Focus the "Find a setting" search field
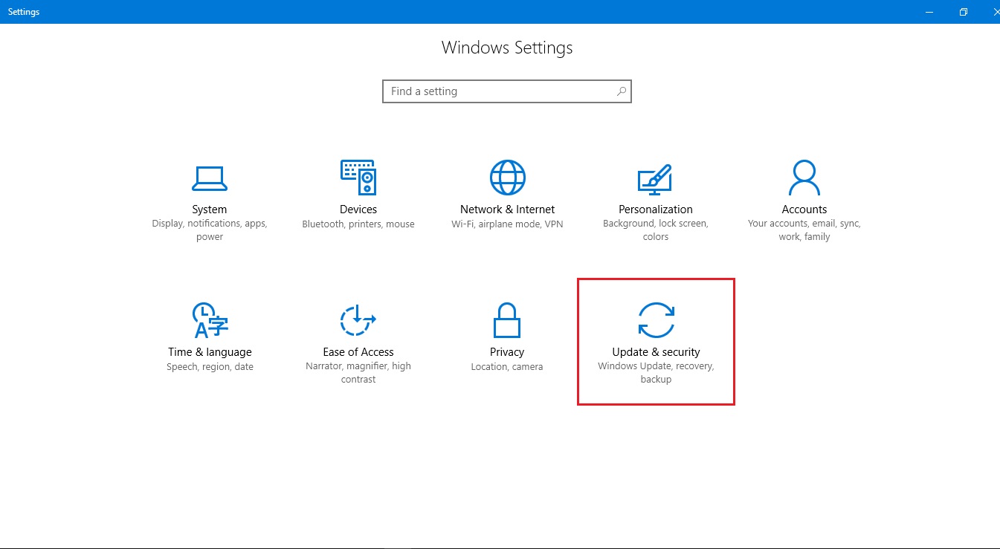This screenshot has width=1000, height=549. [498, 91]
